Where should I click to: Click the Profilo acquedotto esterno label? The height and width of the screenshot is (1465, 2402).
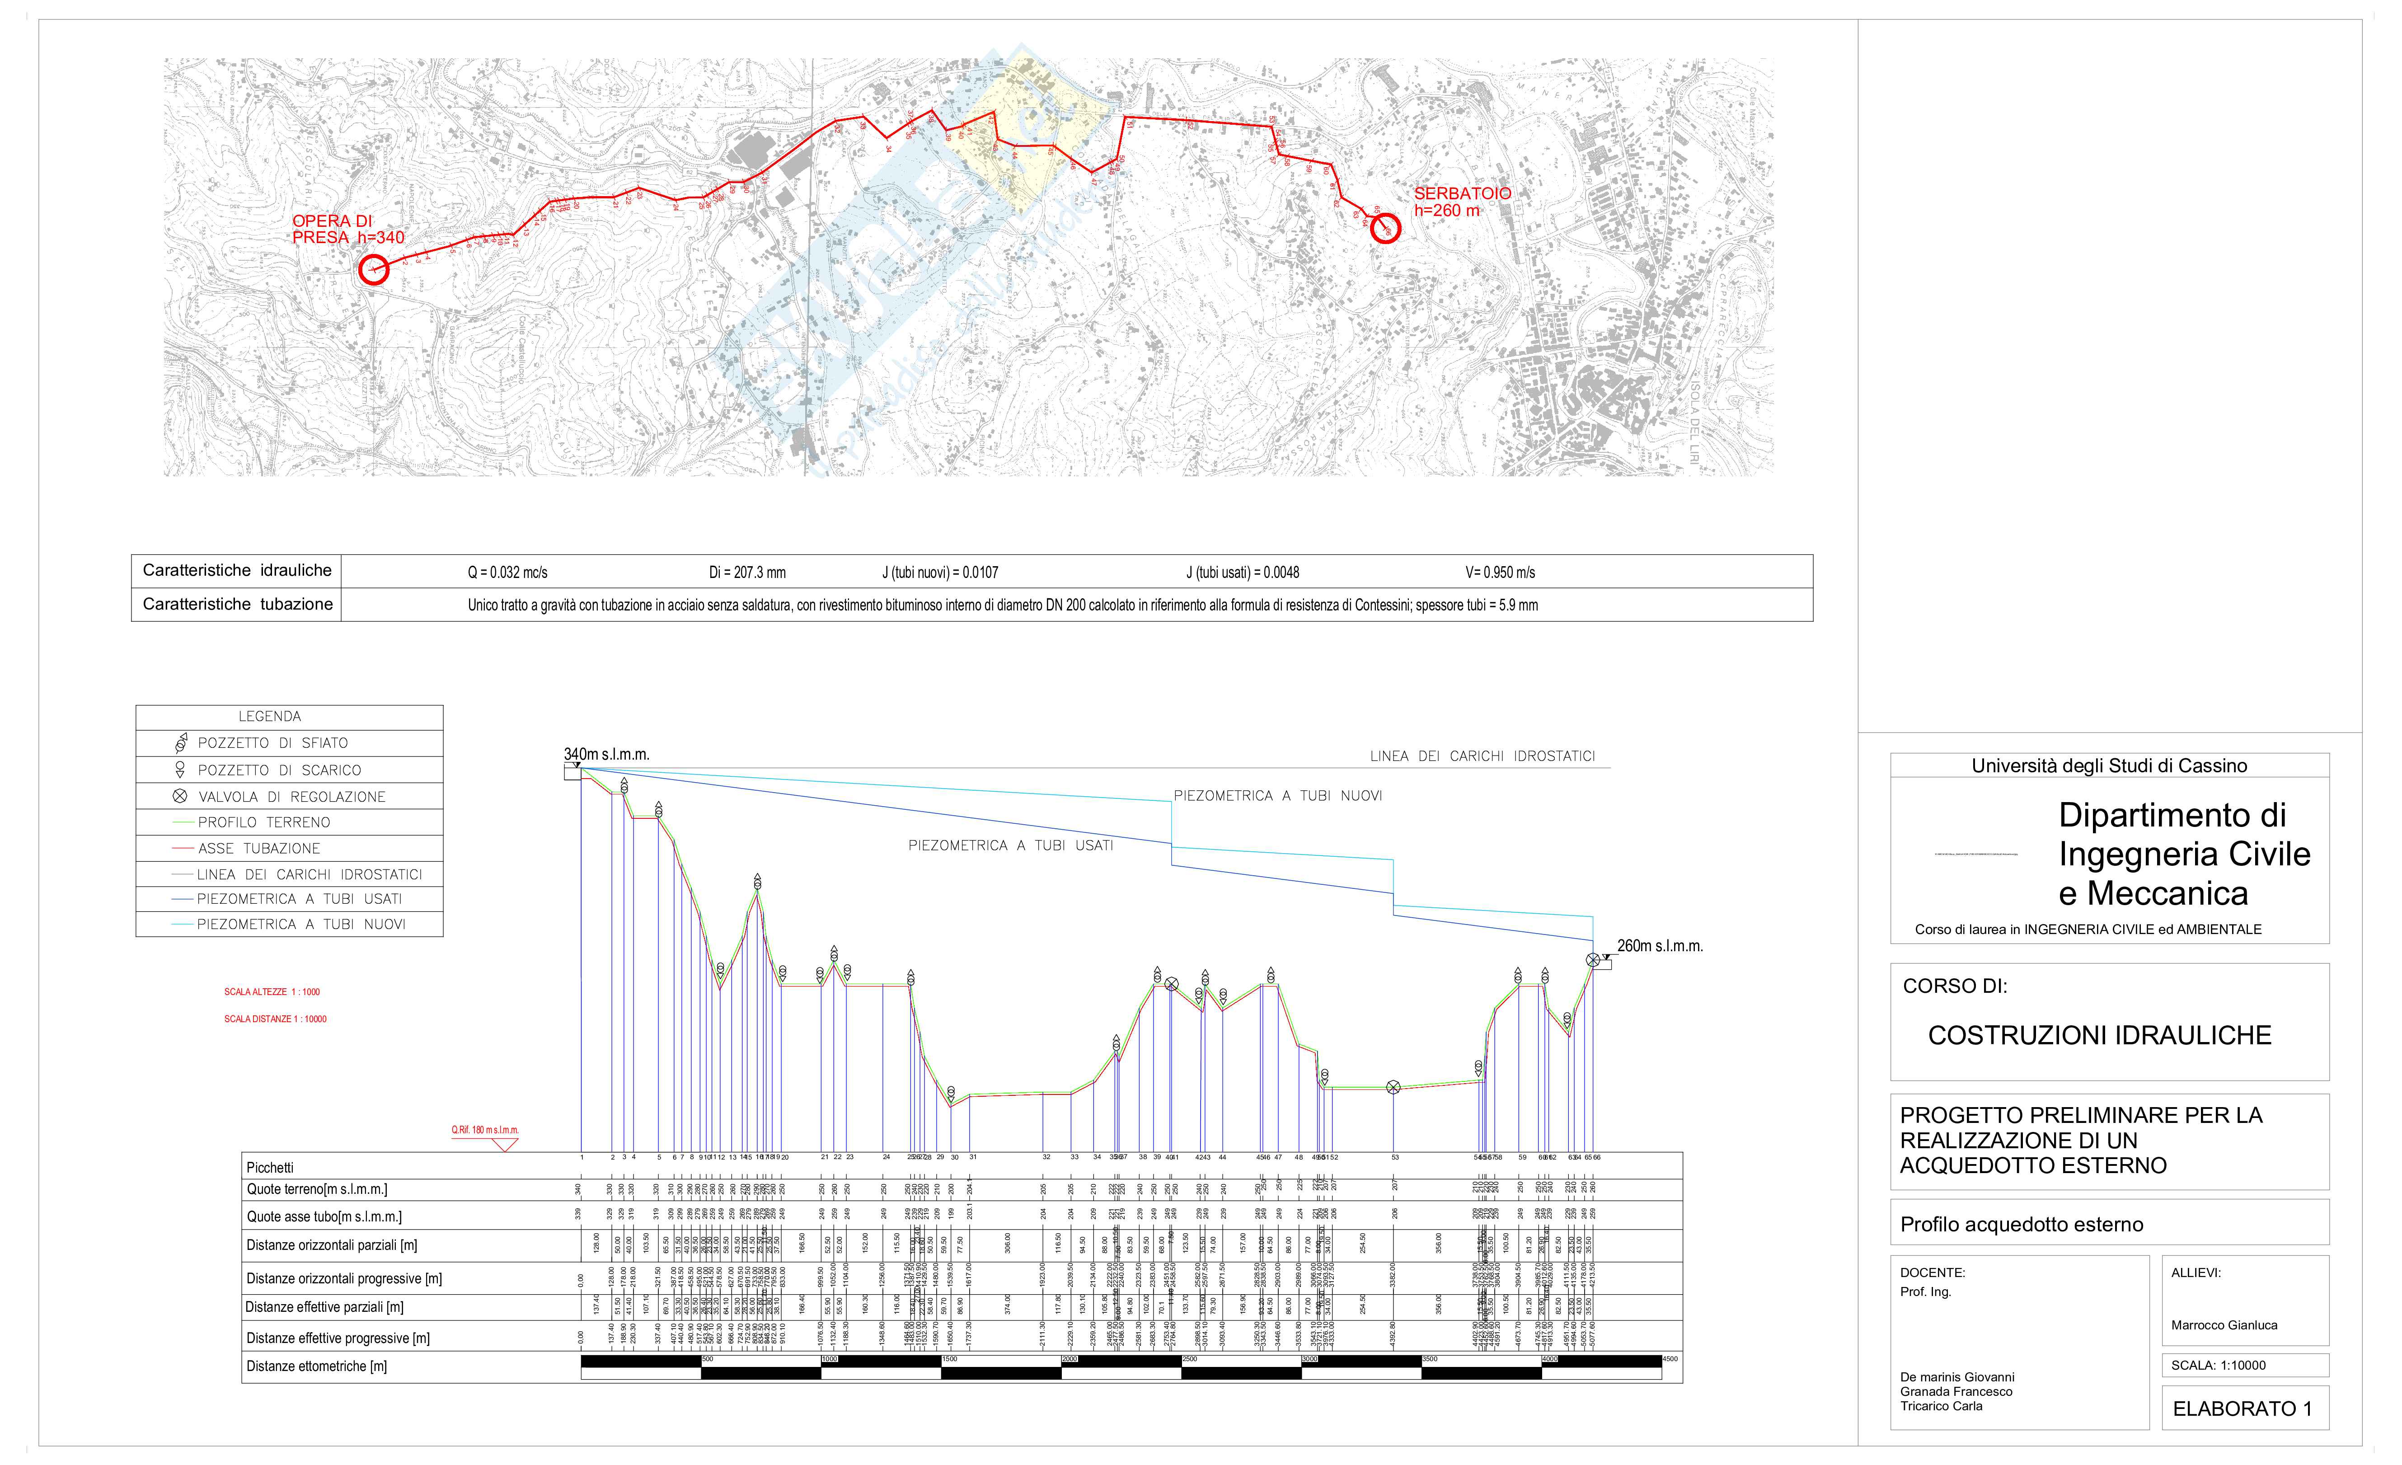tap(2022, 1224)
